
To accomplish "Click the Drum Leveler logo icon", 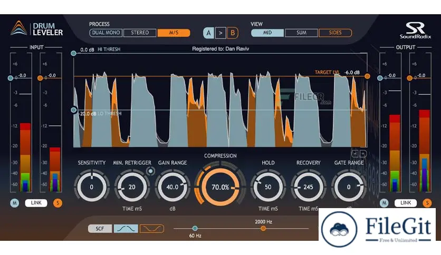I will click(19, 28).
